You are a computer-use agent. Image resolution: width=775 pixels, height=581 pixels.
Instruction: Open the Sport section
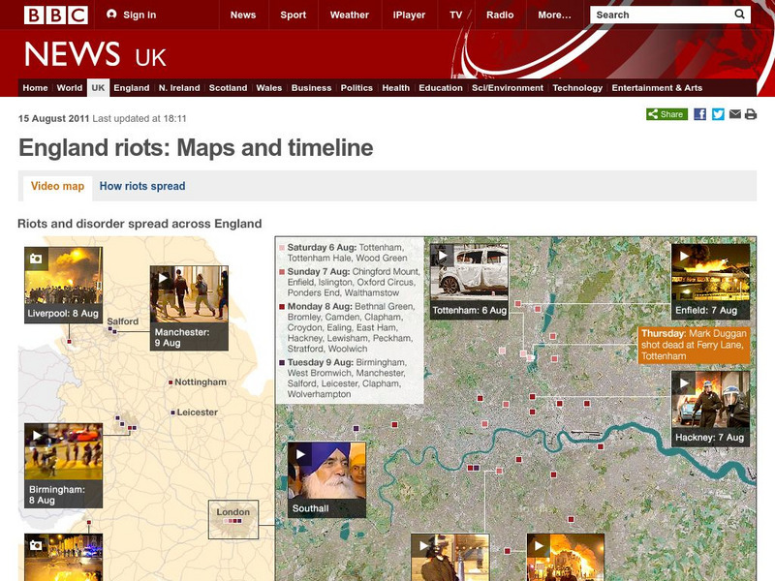(294, 15)
